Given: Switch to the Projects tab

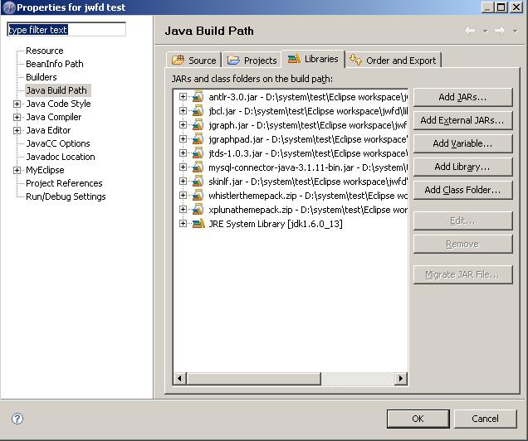Looking at the screenshot, I should coord(252,61).
